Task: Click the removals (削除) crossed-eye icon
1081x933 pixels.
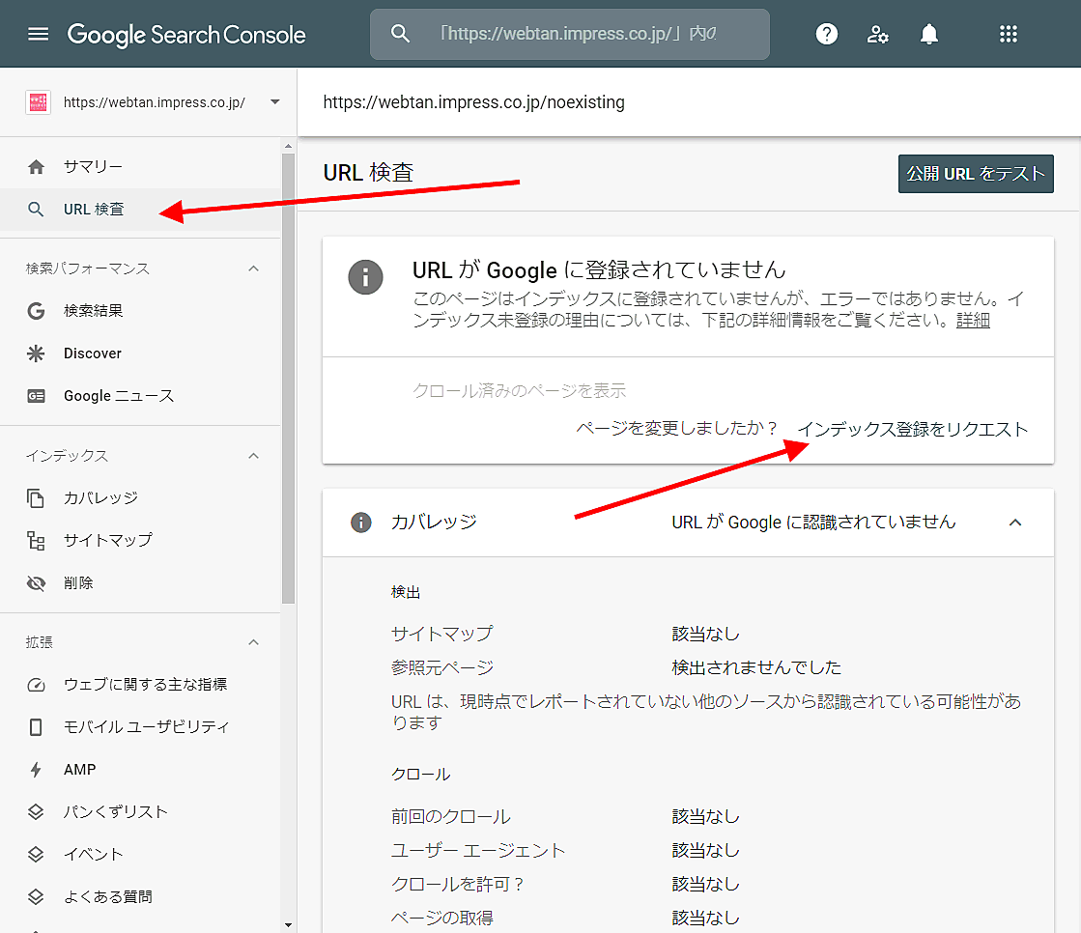Action: click(37, 583)
